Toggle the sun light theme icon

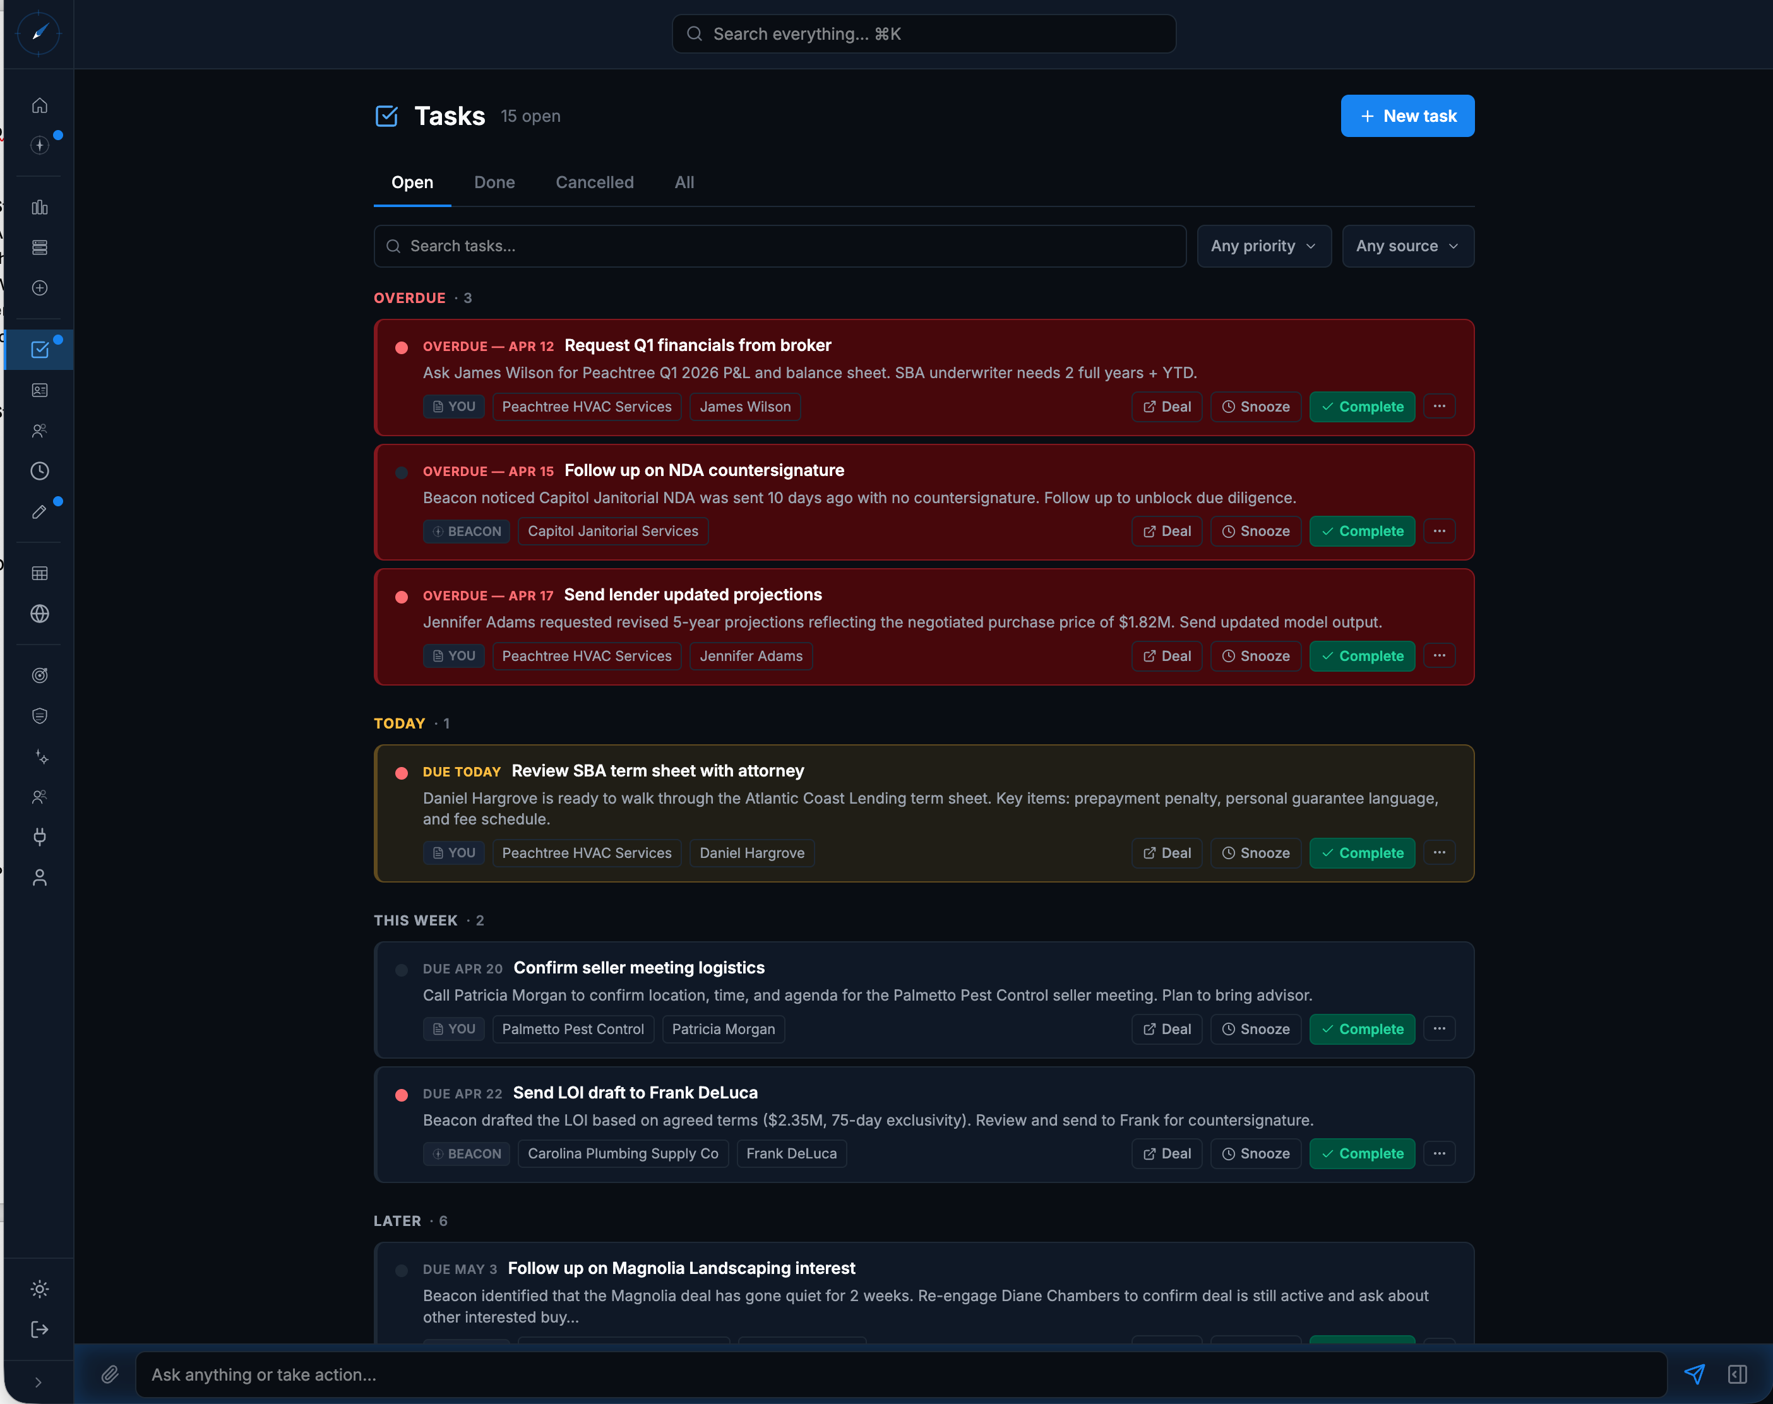click(39, 1289)
